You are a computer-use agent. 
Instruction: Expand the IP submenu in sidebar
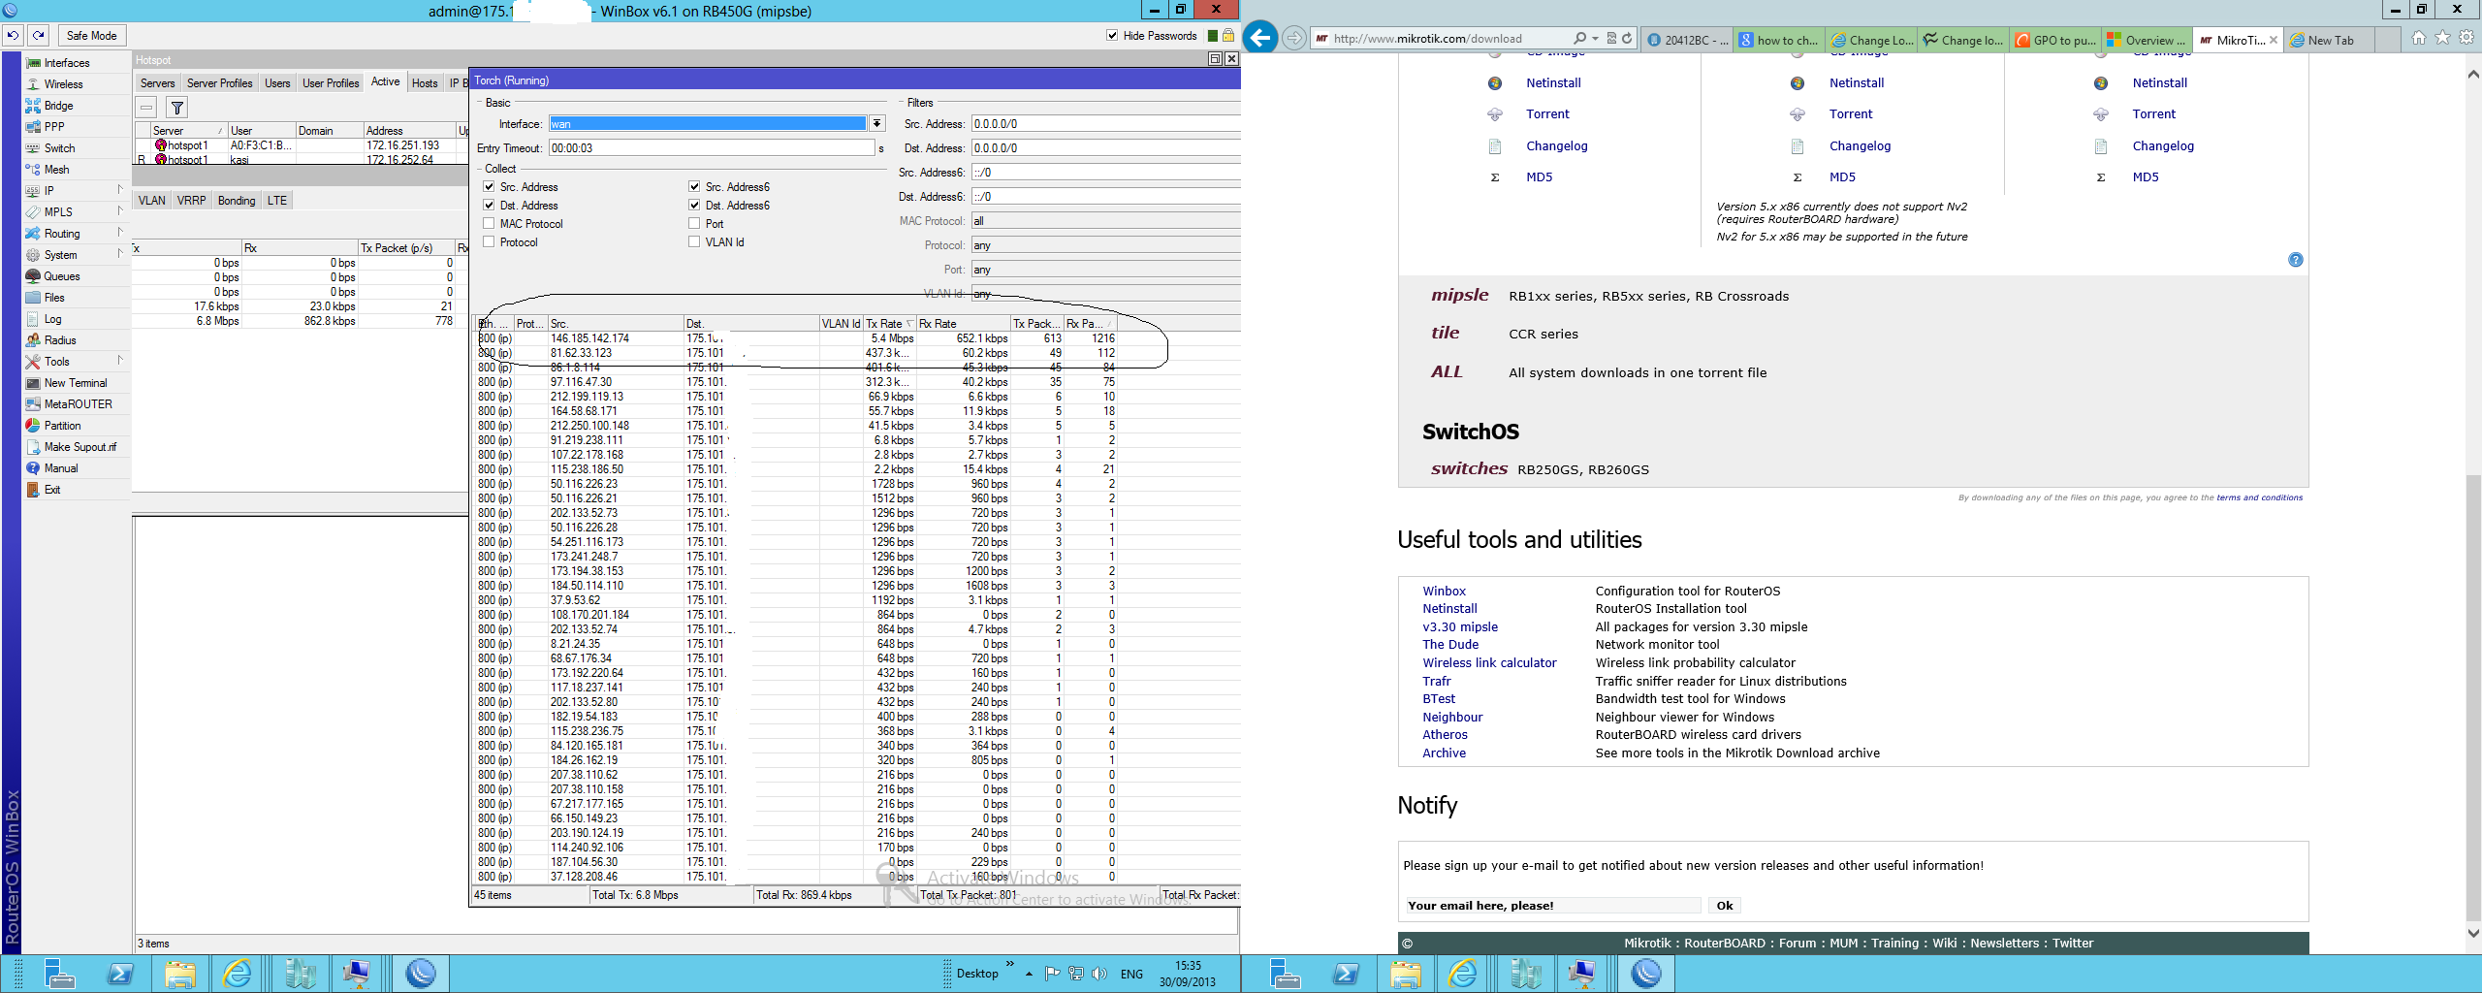120,189
